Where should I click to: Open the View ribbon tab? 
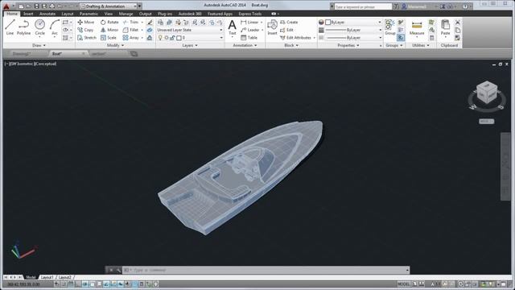tap(108, 14)
